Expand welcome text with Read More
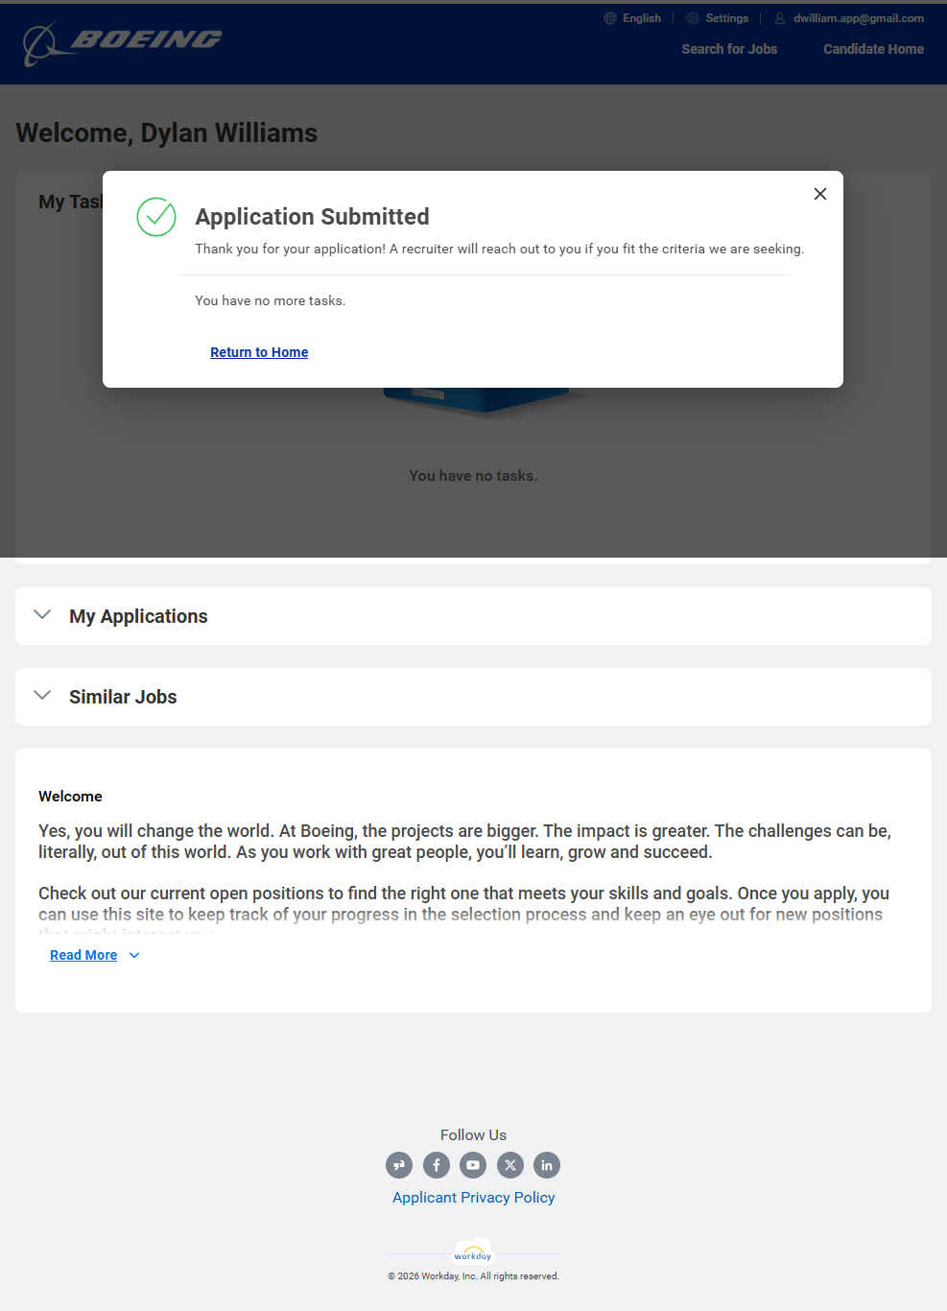The width and height of the screenshot is (947, 1311). 84,955
